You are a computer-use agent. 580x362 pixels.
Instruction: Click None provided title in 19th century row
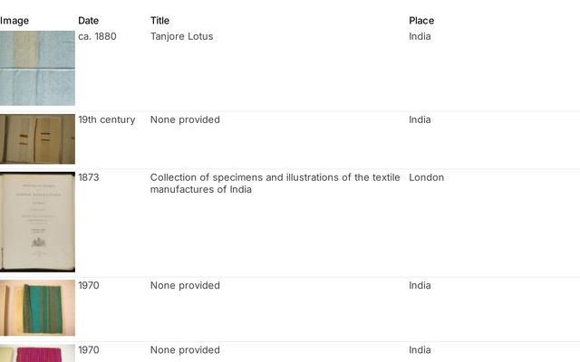[185, 120]
